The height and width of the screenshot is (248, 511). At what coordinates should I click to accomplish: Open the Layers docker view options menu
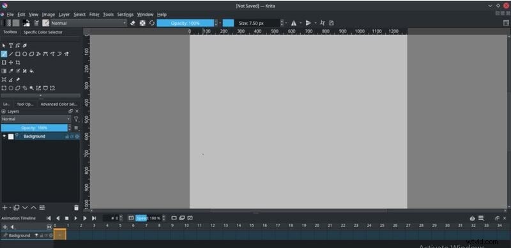coord(76,128)
